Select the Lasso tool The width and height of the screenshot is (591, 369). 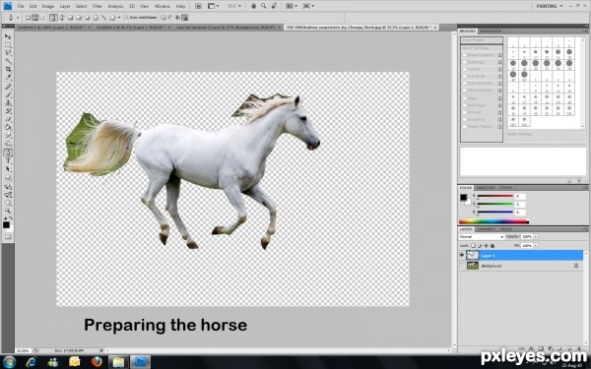pos(8,53)
